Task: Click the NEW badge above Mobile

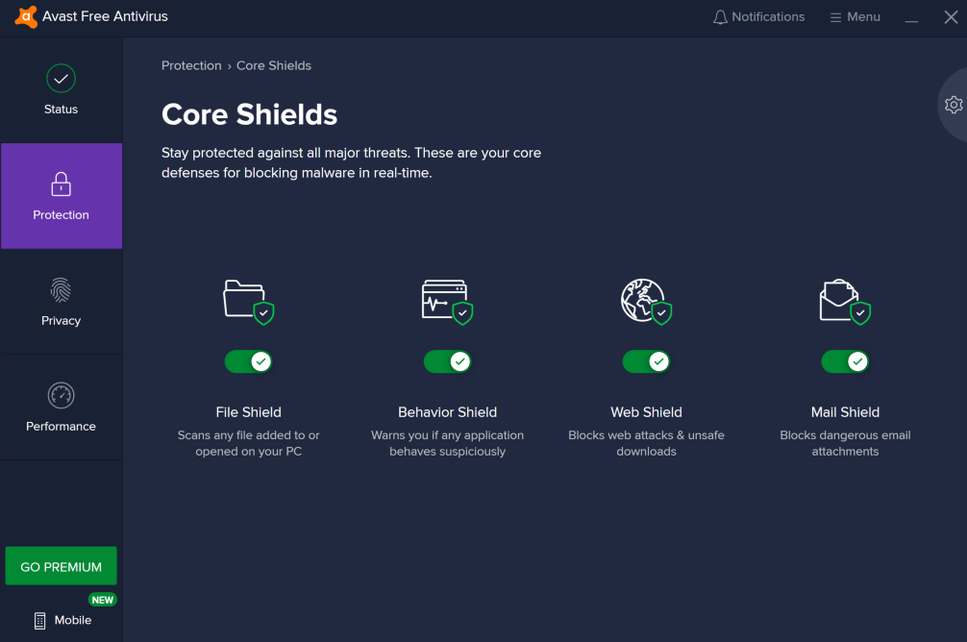Action: 102,600
